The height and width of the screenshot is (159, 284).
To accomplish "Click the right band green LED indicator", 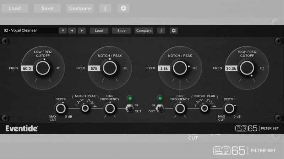I will pos(160,98).
